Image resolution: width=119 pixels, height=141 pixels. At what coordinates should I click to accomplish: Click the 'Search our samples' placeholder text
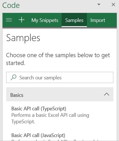pos(41,78)
